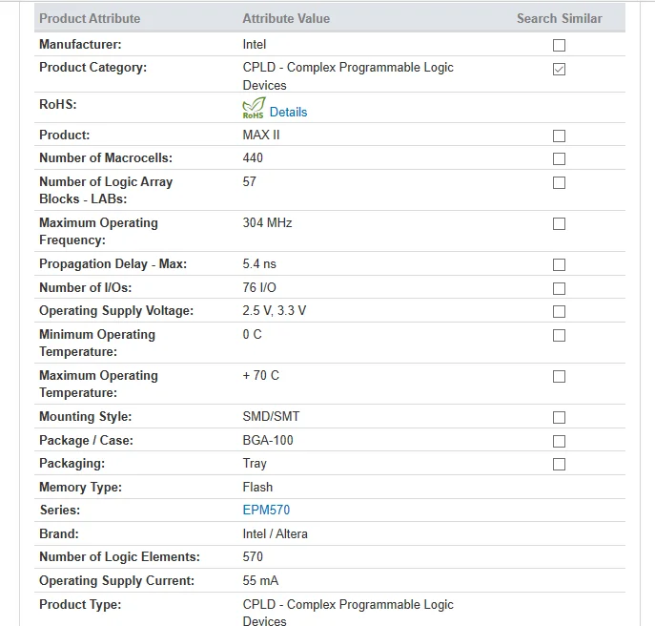Tick the Packaging Tray checkbox
Screen dimensions: 655x626
559,464
